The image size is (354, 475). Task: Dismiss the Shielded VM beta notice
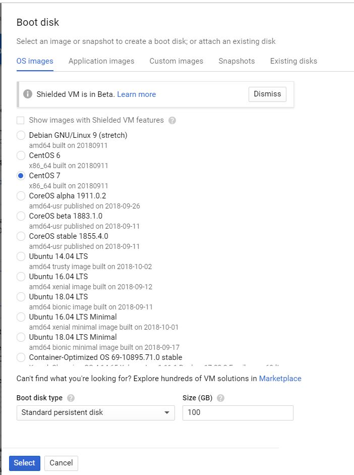267,94
